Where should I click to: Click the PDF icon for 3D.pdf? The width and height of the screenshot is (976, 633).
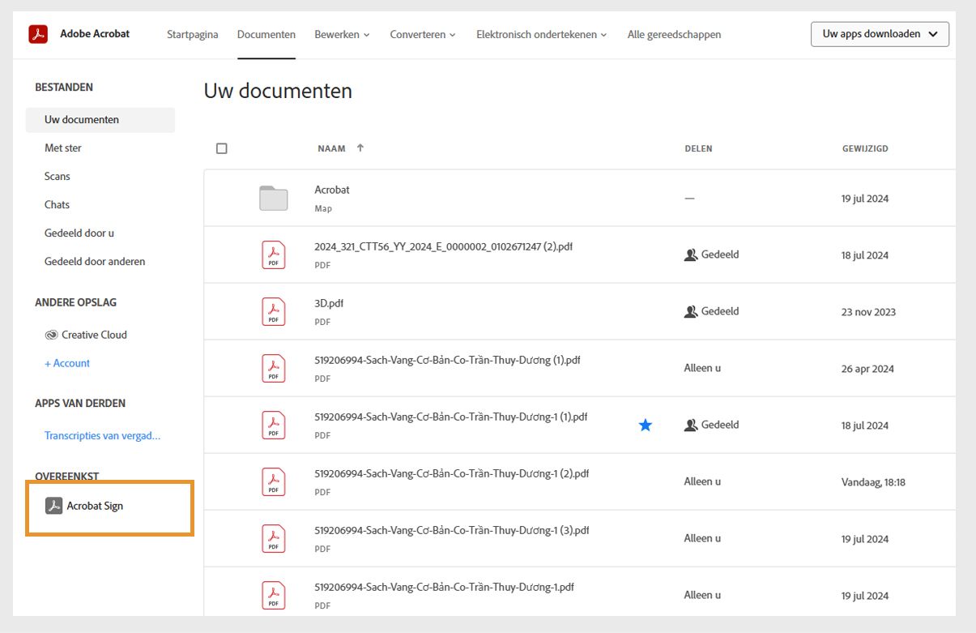click(x=274, y=312)
